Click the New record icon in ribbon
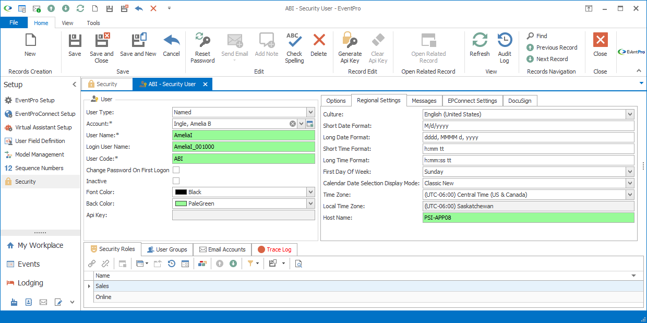 click(30, 40)
